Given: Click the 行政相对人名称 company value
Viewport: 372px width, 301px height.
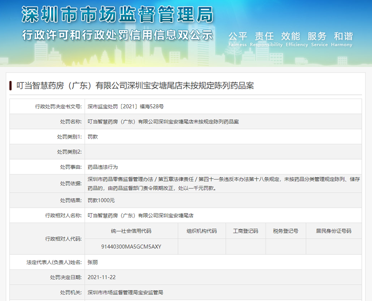Looking at the screenshot, I should (x=140, y=215).
